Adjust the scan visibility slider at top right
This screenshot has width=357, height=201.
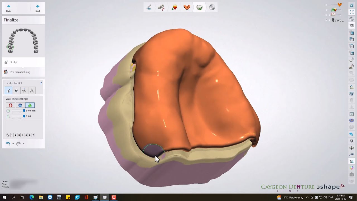point(334,10)
